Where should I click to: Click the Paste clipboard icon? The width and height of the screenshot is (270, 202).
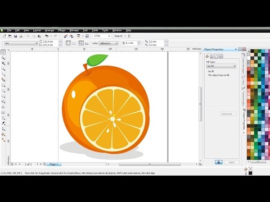pos(39,36)
